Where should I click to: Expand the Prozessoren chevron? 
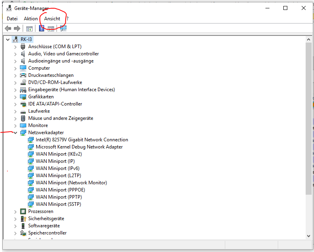[16, 212]
